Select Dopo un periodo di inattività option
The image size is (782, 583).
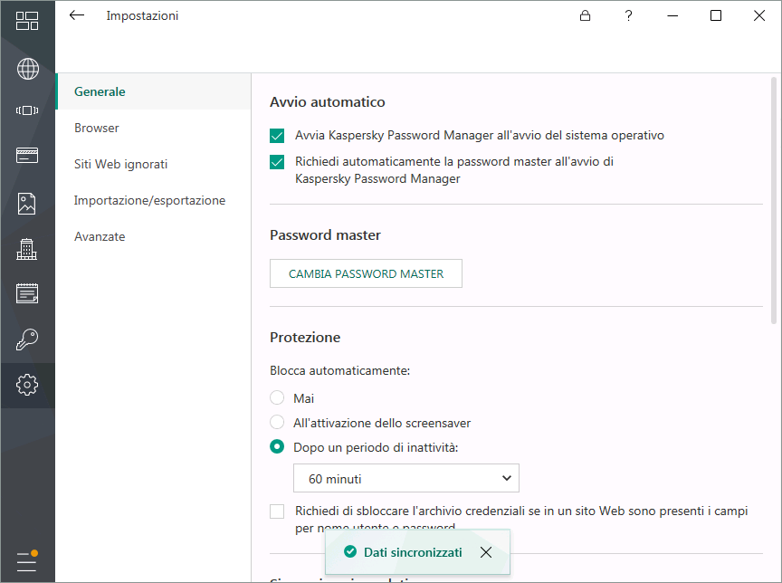pos(277,446)
